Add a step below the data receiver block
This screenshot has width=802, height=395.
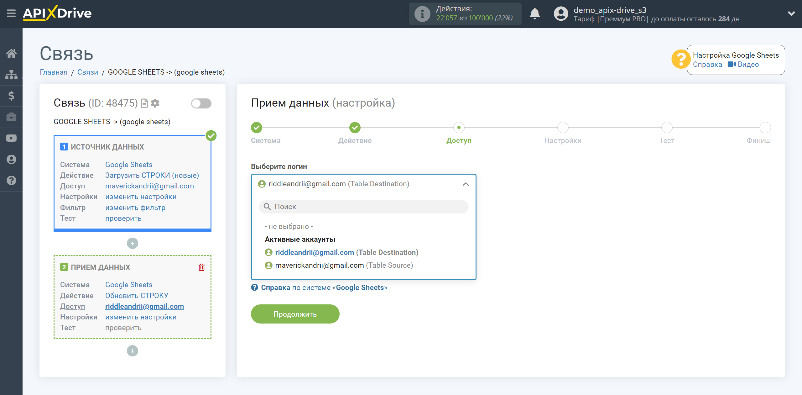133,351
